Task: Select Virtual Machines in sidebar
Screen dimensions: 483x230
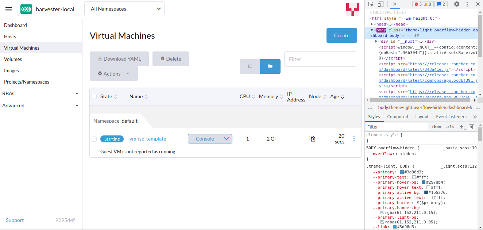Action: [41, 48]
